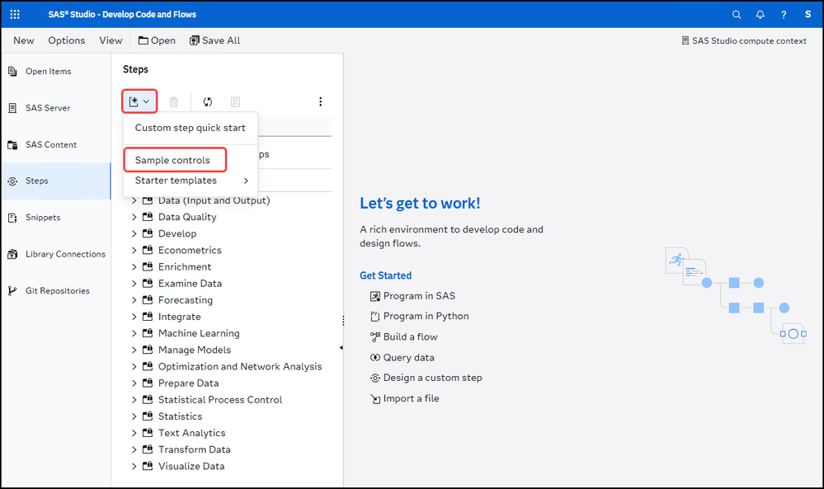Open Git Repositories pane
This screenshot has width=824, height=489.
tap(56, 290)
